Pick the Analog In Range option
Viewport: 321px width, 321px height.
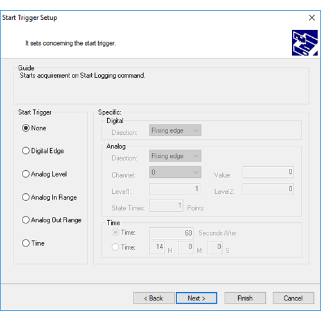49,197
